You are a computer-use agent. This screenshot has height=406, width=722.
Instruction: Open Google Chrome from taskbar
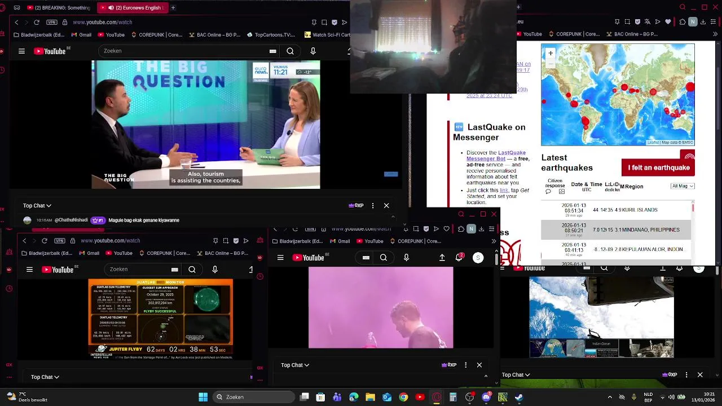(403, 397)
